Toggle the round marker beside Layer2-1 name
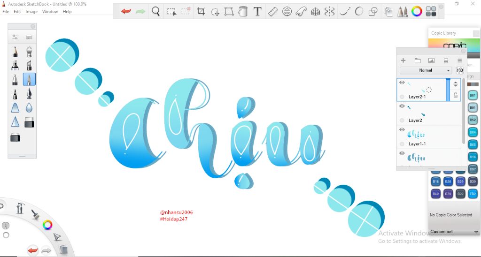481x257 pixels. pos(402,97)
